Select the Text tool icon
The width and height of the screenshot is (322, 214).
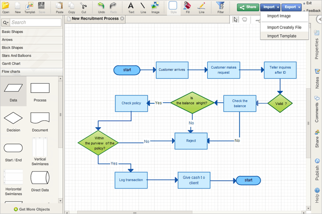coord(131,6)
